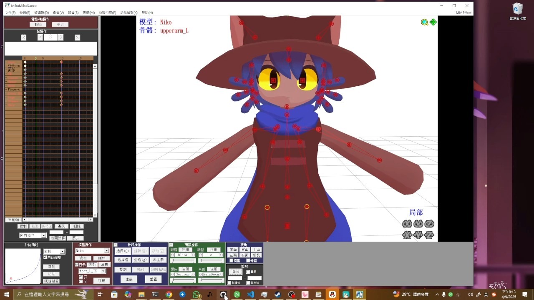Open the all-motions range dropdown

44,235
